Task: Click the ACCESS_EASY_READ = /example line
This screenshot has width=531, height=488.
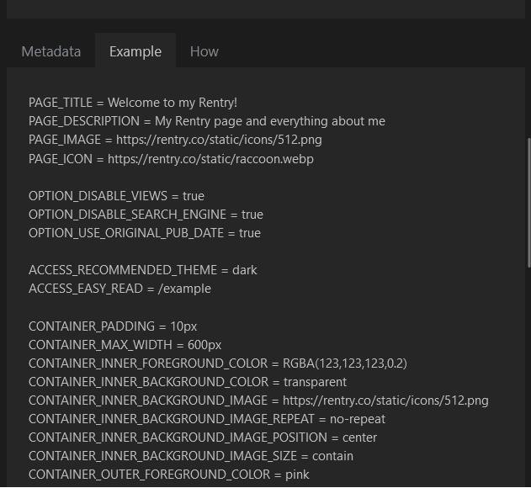Action: (x=119, y=289)
